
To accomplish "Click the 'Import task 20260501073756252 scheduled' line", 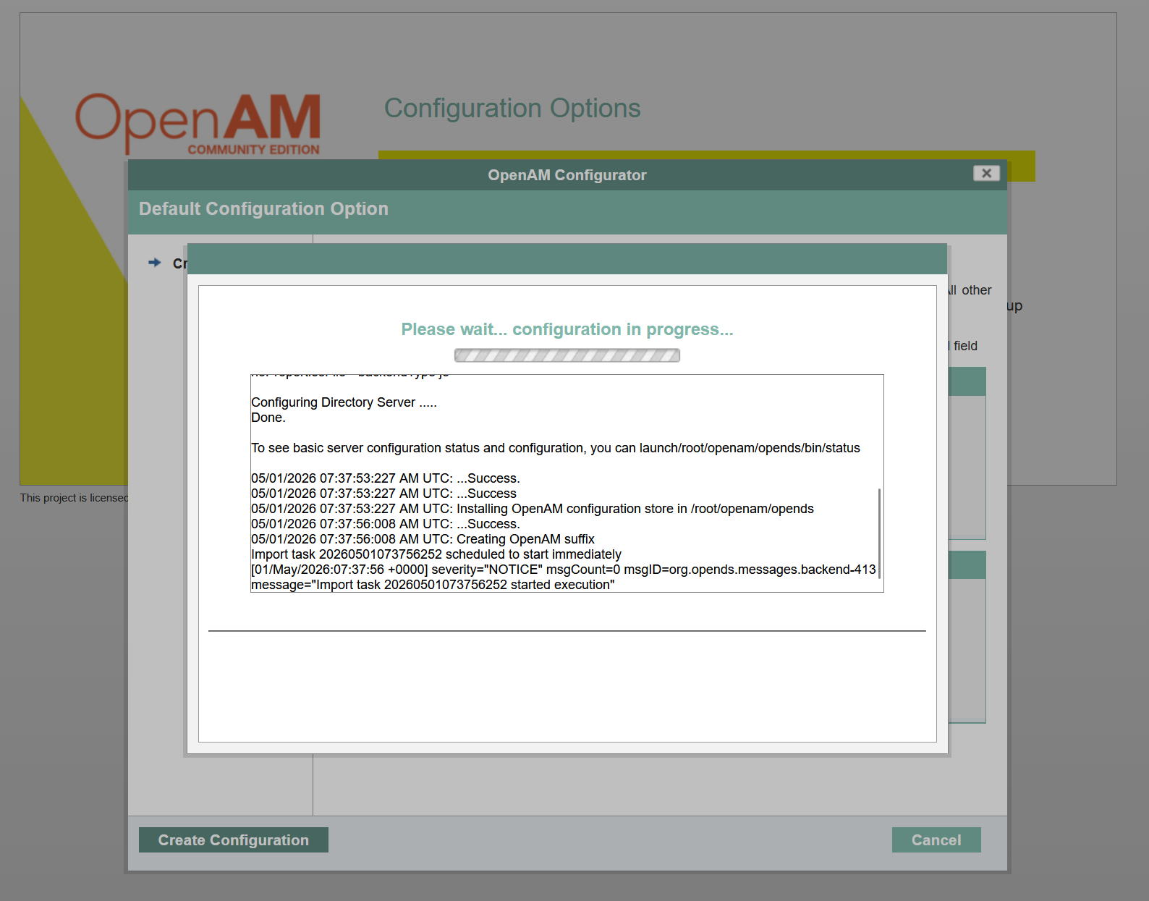I will point(436,554).
